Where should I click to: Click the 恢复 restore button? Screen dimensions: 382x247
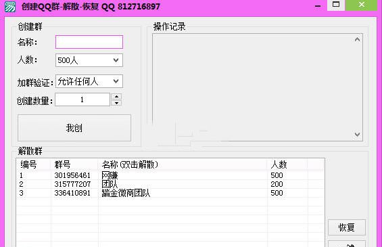(346, 227)
